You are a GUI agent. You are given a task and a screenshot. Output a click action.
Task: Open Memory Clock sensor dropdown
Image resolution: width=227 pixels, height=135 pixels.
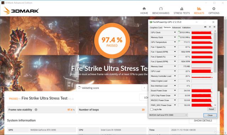(x=175, y=37)
